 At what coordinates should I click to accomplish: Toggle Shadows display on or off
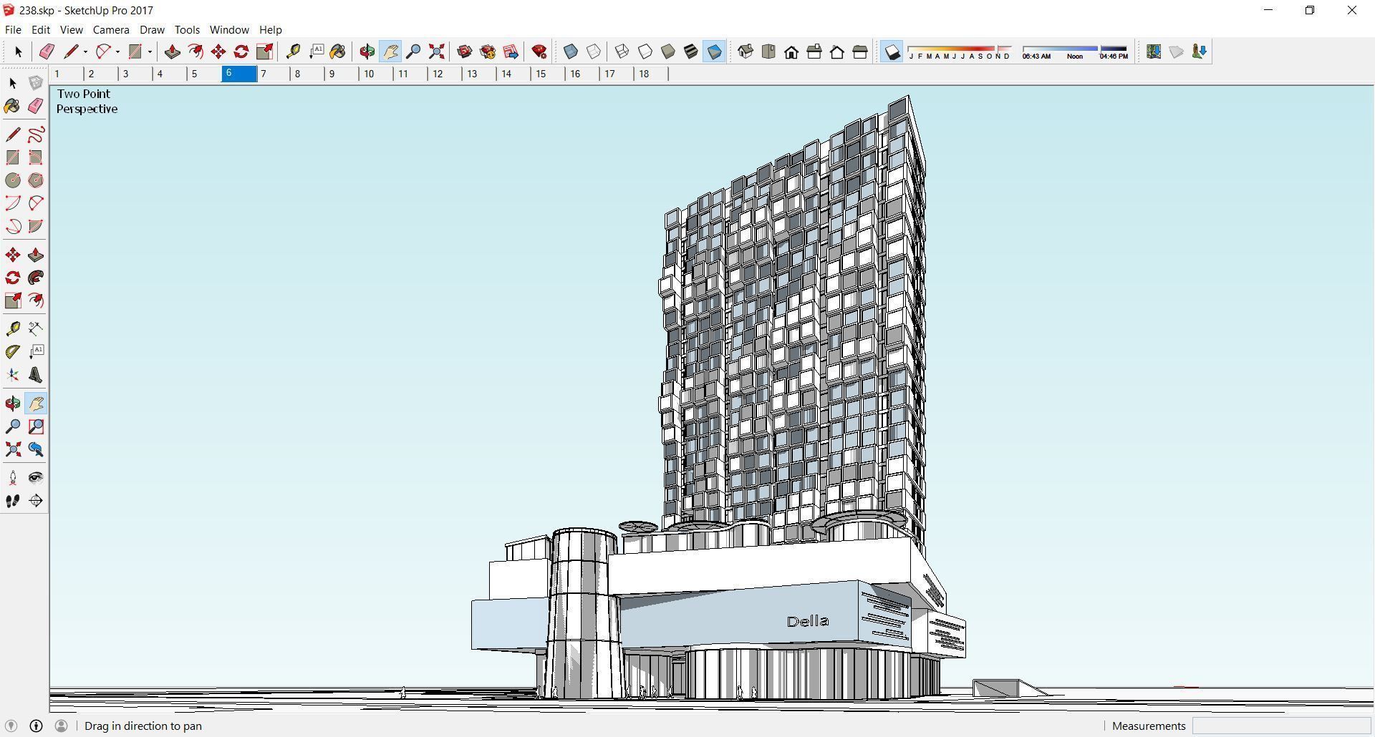(892, 52)
